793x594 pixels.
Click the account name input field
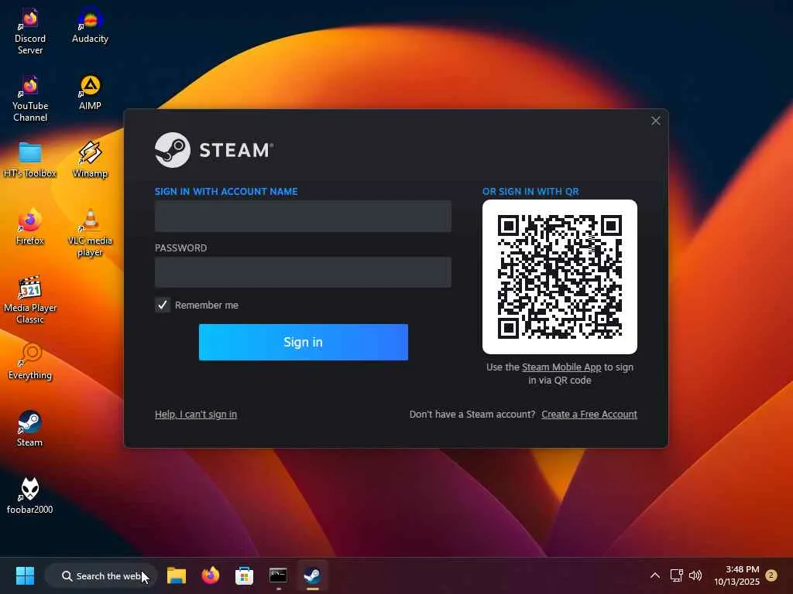(303, 217)
